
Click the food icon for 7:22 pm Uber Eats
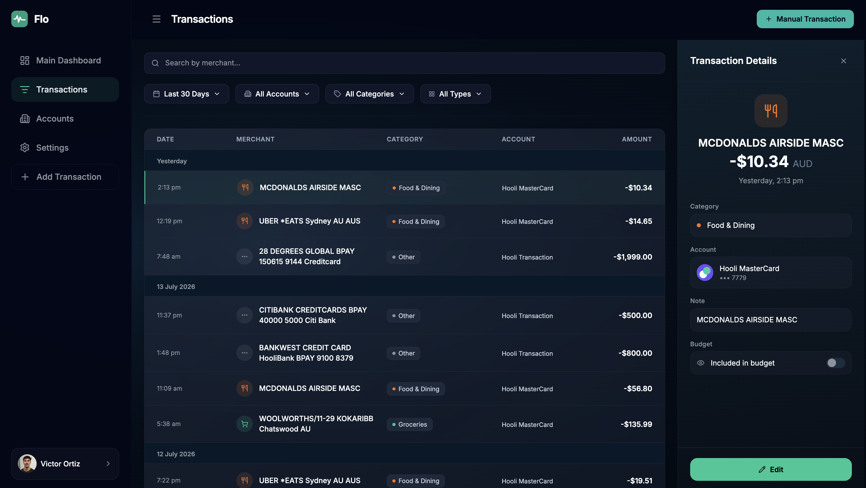(244, 480)
